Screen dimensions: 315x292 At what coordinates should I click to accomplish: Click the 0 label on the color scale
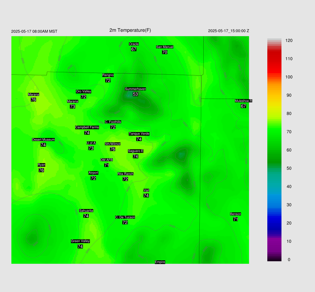click(289, 260)
